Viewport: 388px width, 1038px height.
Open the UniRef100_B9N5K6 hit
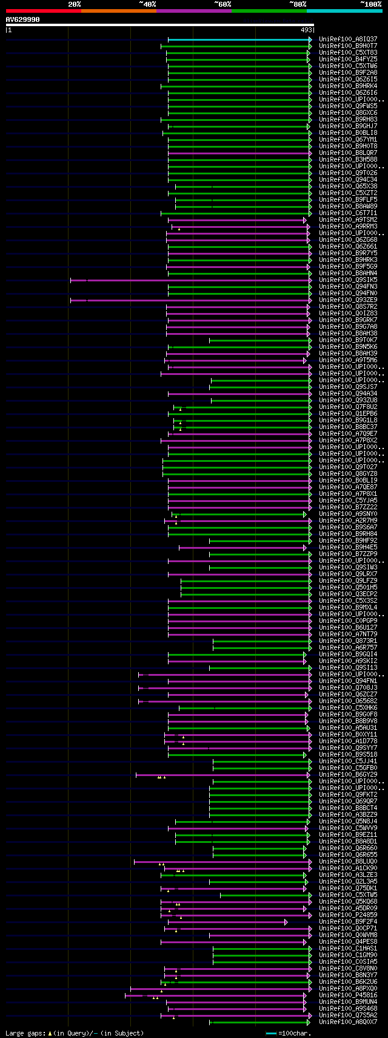click(x=348, y=347)
